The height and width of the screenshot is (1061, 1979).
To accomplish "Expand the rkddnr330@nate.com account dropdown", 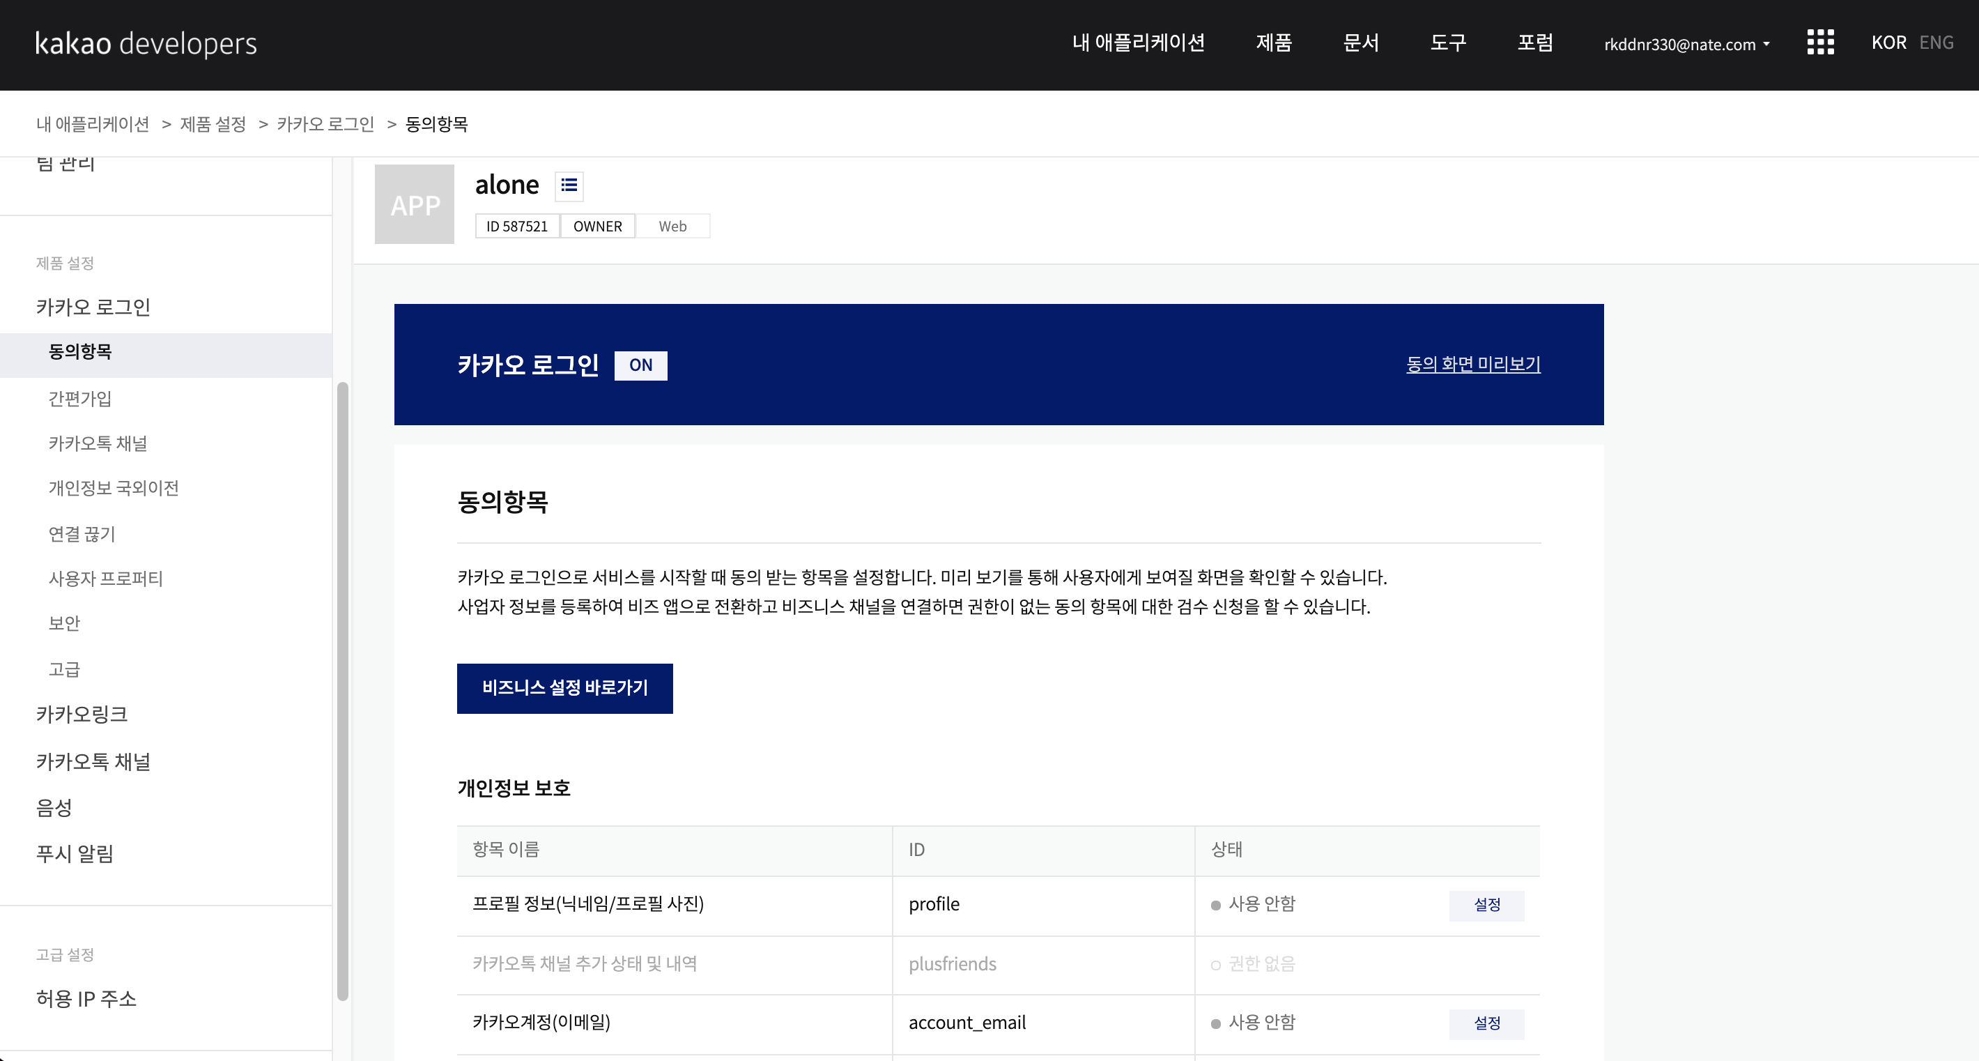I will [x=1686, y=45].
